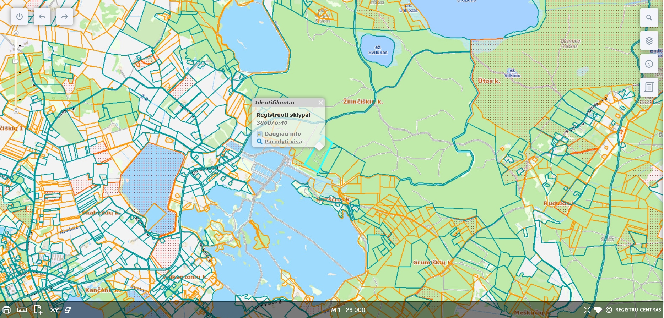Select the ruler measurement tool
Viewport: 664px width, 318px height.
coord(22,310)
